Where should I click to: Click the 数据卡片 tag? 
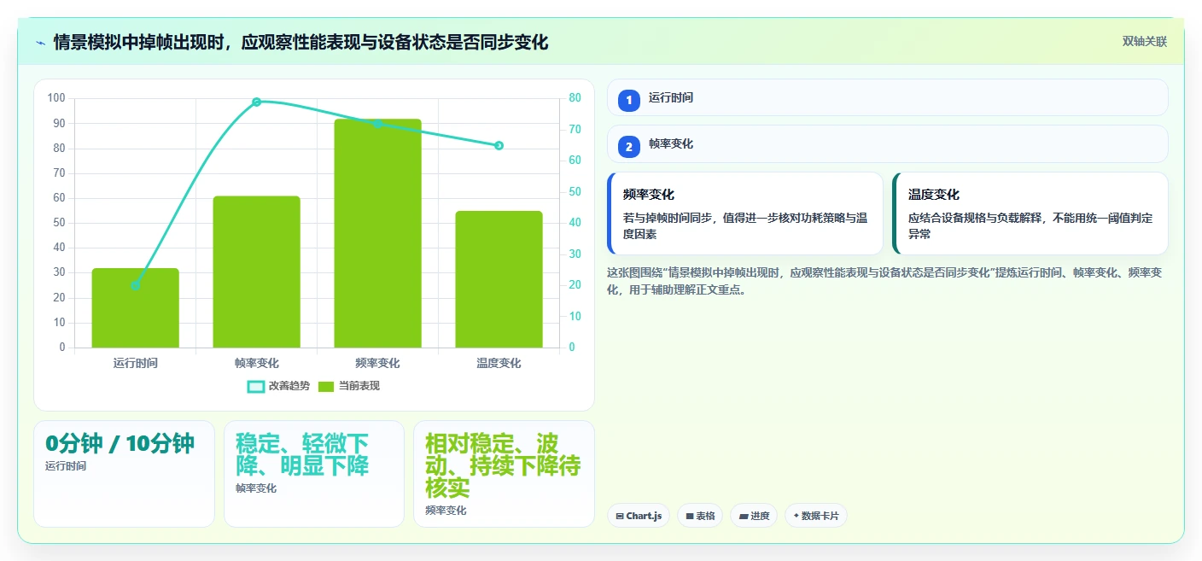pyautogui.click(x=815, y=516)
